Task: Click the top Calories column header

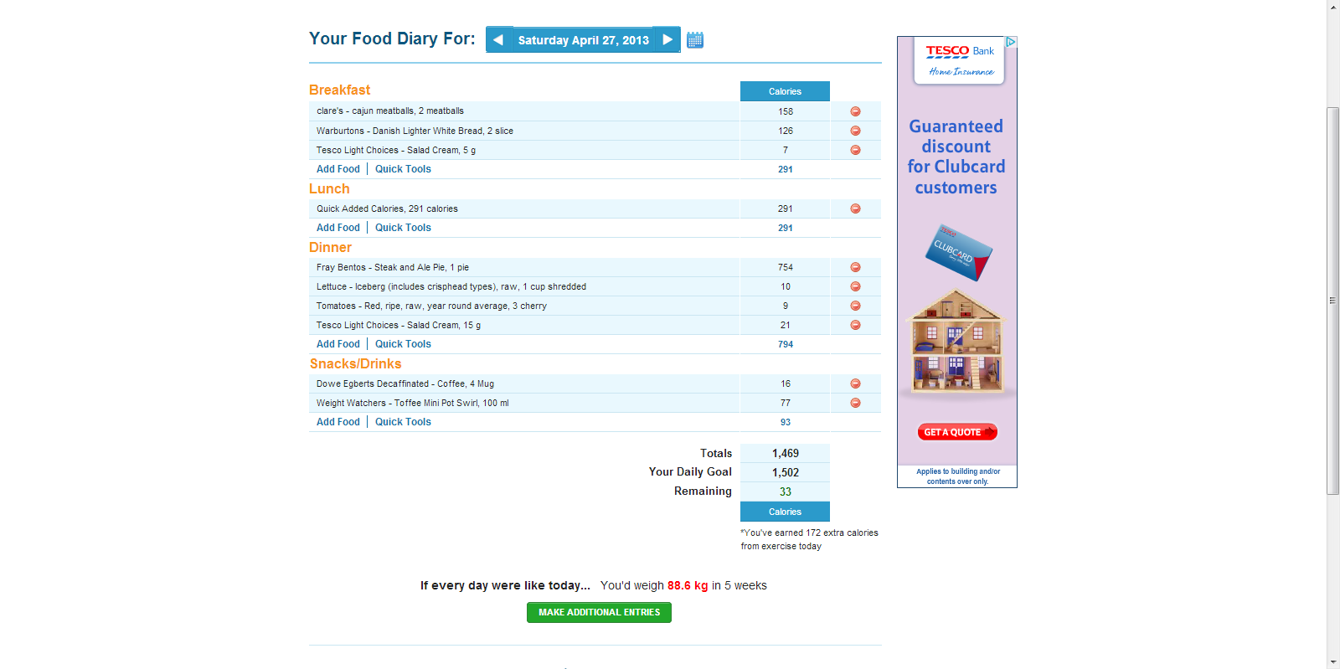Action: click(785, 91)
